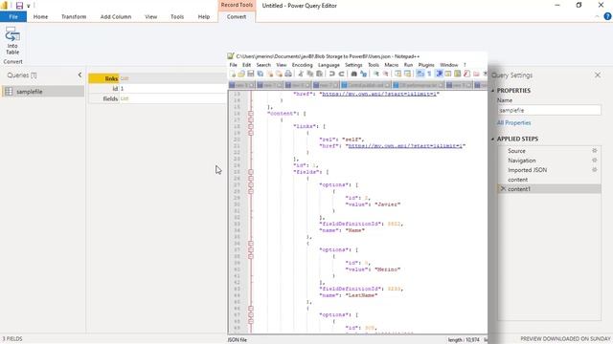Click Notepad++ Open file toolbar icon

[241, 74]
